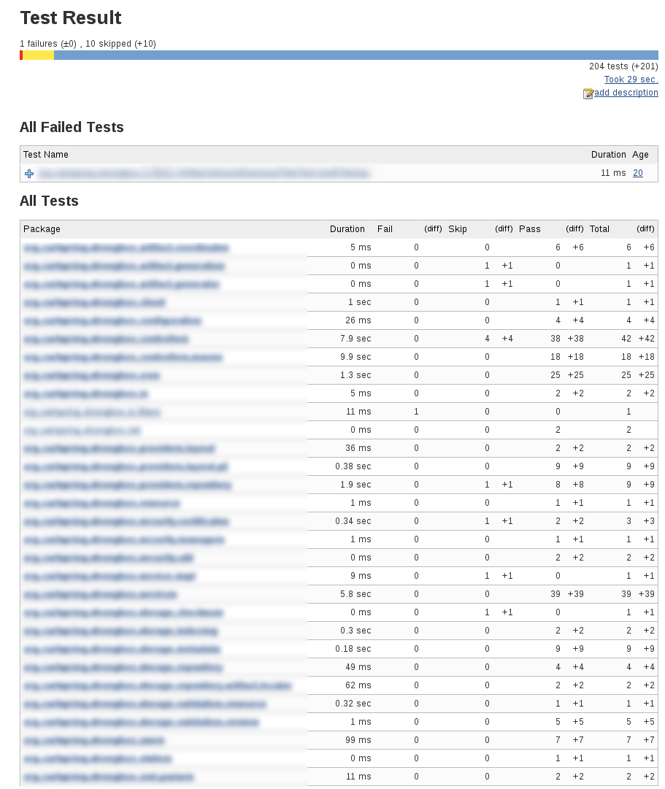Sort All Tests by Skip column header
Viewport: 665px width, 789px height.
point(457,229)
